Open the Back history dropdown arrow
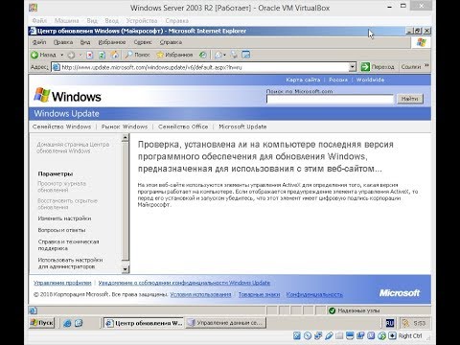The image size is (460, 345). click(62, 55)
